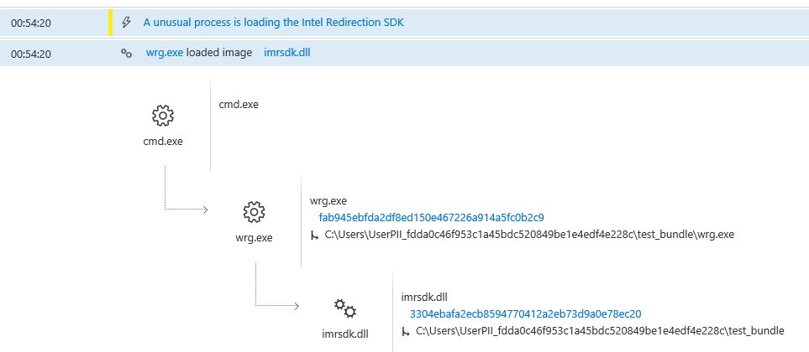
Task: Click the 00:54:20 timestamp of the loaded image row
Action: (x=31, y=54)
